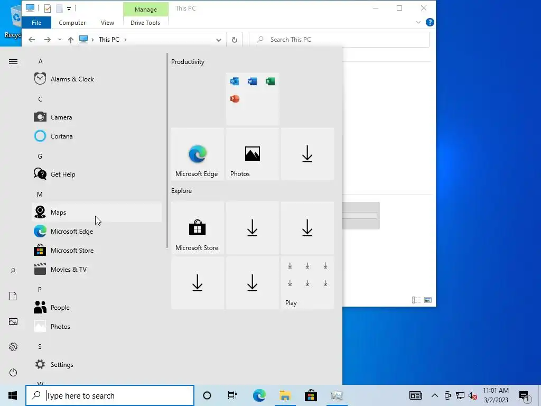Viewport: 541px width, 406px height.
Task: Open Task View on taskbar
Action: (232, 395)
